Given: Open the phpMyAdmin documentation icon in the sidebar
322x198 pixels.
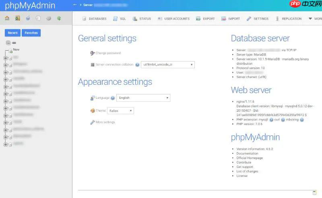Looking at the screenshot, I should click(x=28, y=18).
